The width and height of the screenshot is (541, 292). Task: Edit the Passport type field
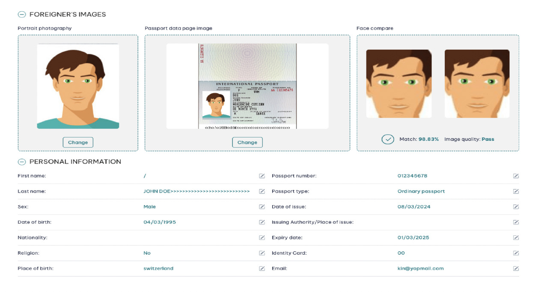pyautogui.click(x=516, y=191)
